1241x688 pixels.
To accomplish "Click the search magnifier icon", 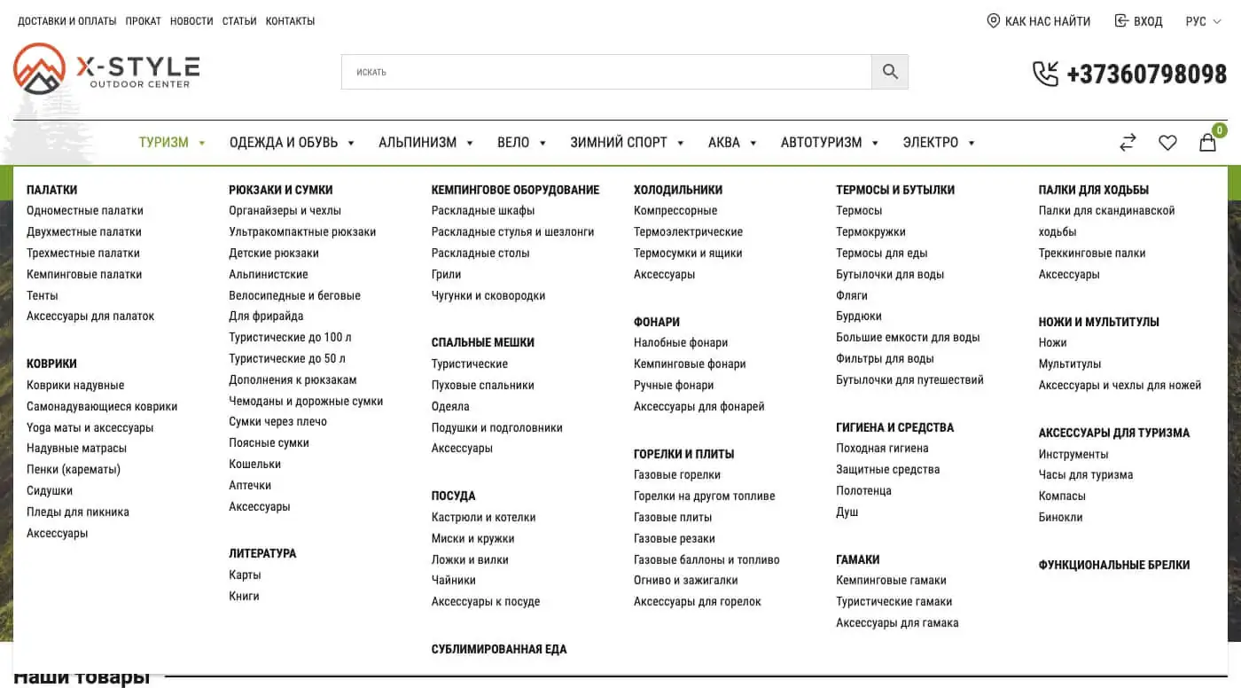I will coord(890,72).
